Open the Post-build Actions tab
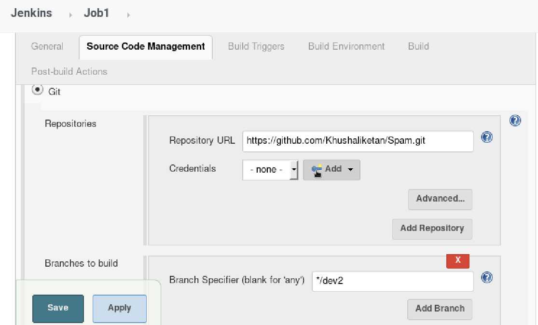This screenshot has height=325, width=538. pos(69,71)
